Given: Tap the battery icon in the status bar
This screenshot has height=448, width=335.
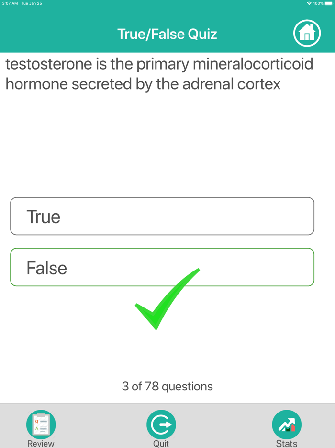Looking at the screenshot, I should pos(328,3).
